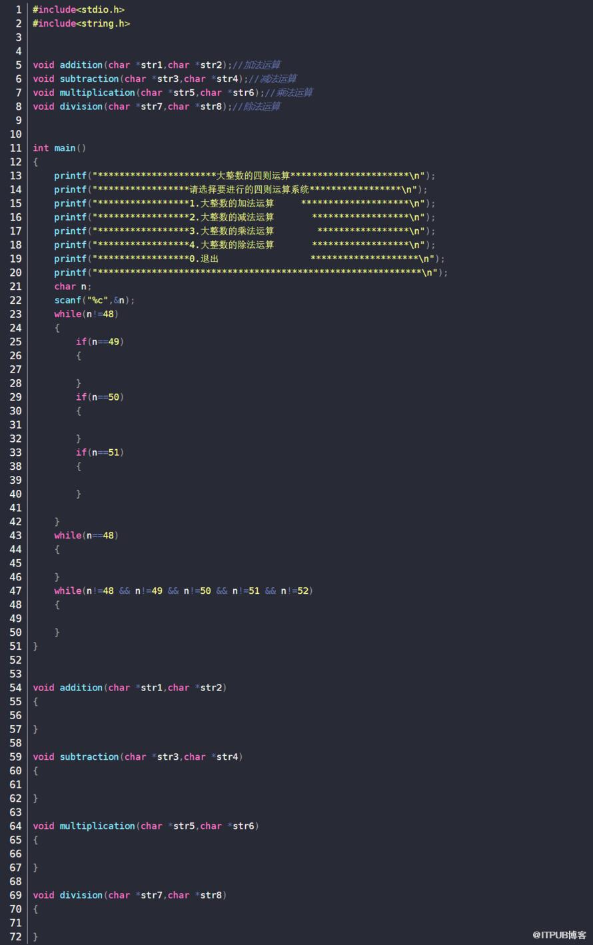This screenshot has height=945, width=593.
Task: Select the '//加法运算' comment
Action: point(257,65)
